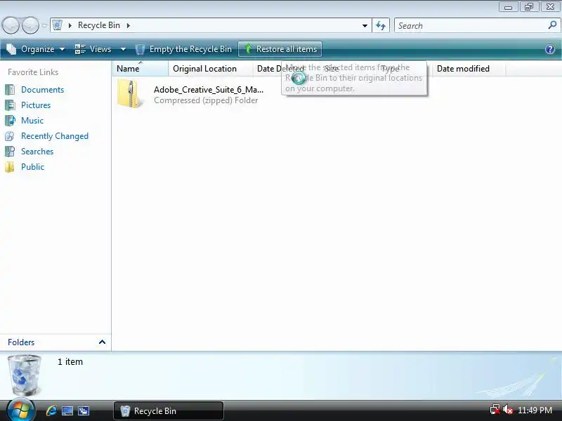Screen dimensions: 562x421
Task: Open the Windows Start orb
Action: coord(20,410)
